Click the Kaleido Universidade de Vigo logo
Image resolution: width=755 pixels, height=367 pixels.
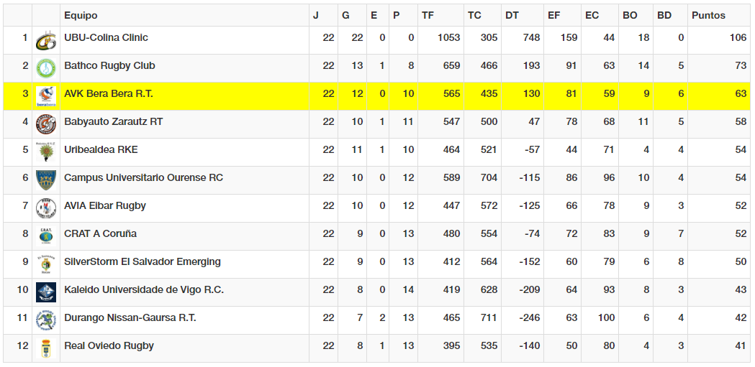(46, 292)
